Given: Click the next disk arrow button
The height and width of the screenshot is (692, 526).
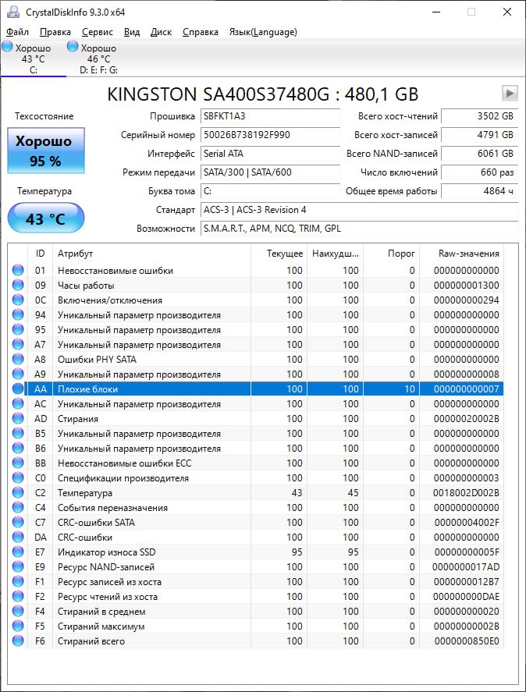Looking at the screenshot, I should (x=510, y=93).
